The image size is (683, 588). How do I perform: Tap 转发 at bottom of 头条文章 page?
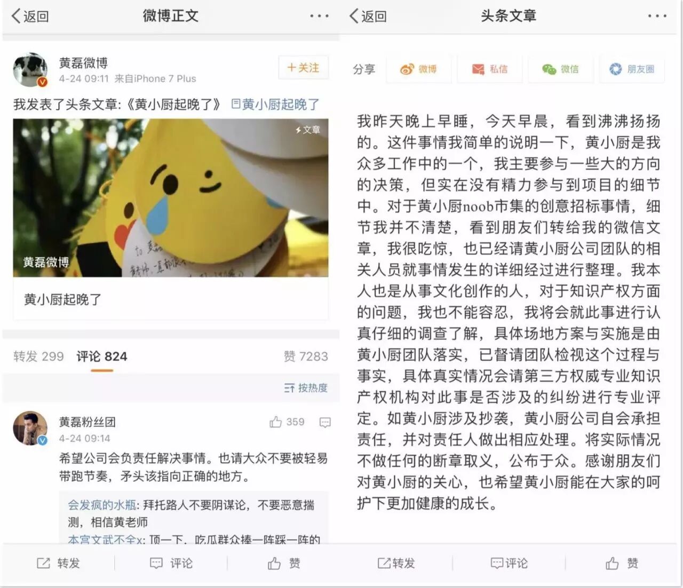coord(396,563)
